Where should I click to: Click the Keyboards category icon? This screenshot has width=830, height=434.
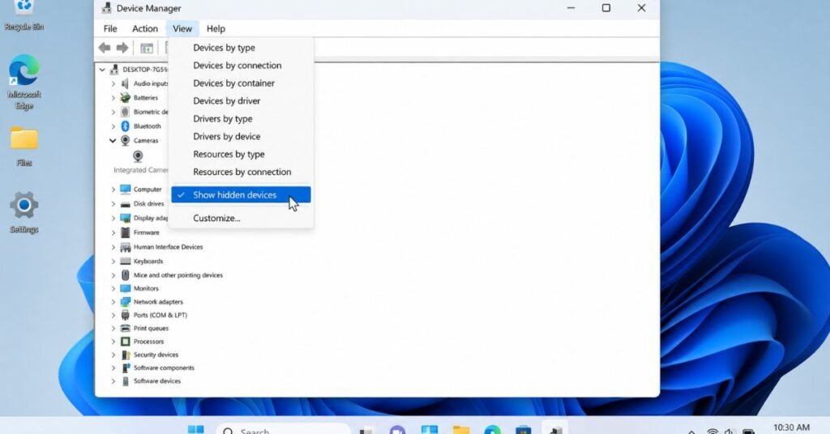pyautogui.click(x=125, y=262)
